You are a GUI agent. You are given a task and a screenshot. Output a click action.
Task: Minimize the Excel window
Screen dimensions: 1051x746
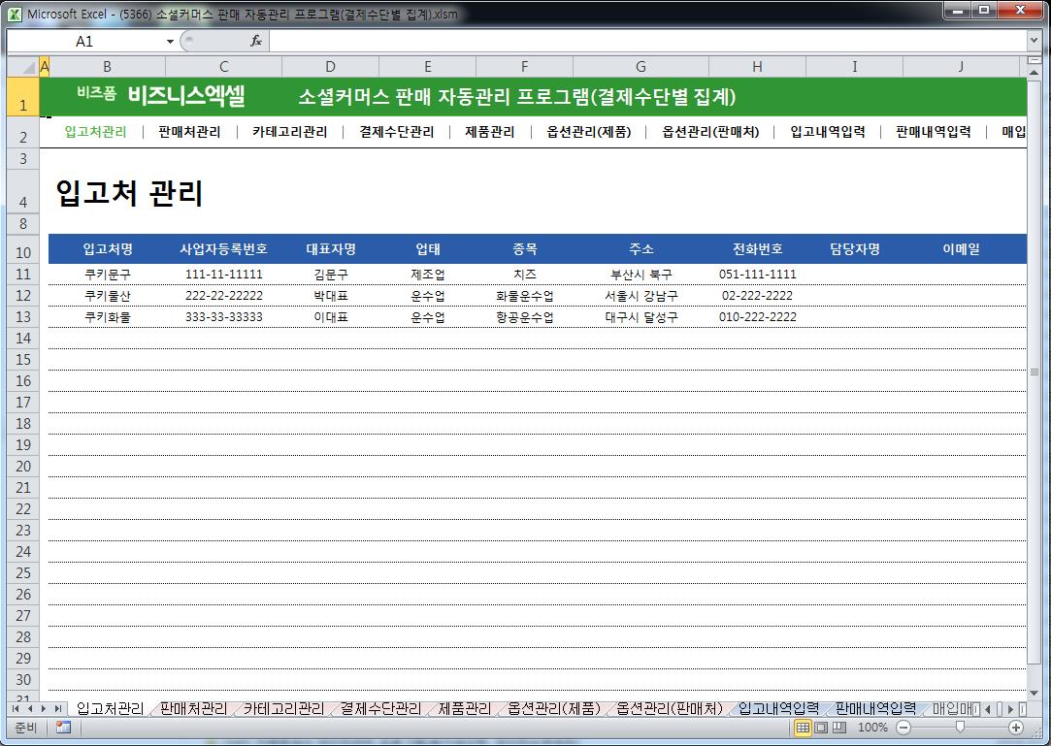pyautogui.click(x=958, y=10)
